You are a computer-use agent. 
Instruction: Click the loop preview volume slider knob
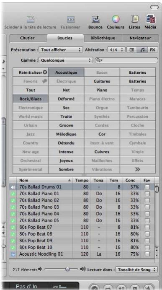pos(68,269)
